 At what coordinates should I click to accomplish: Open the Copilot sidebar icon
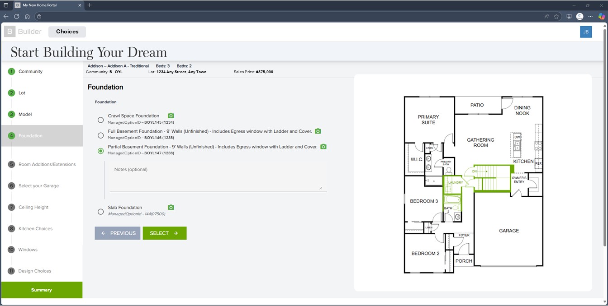(x=601, y=16)
